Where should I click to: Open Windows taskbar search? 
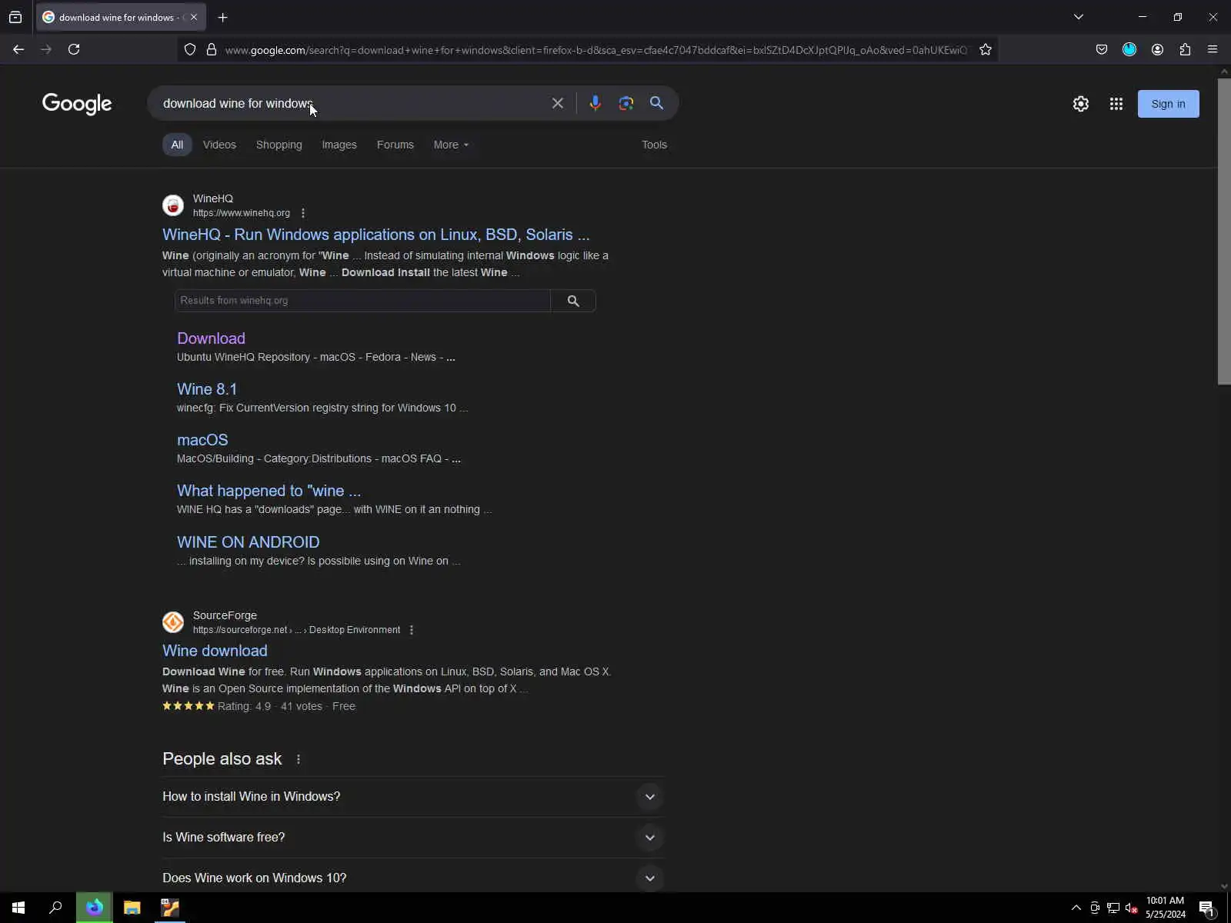tap(55, 908)
